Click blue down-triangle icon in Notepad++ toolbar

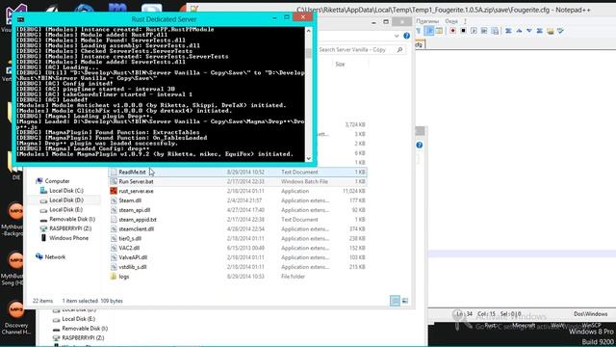pos(529,30)
